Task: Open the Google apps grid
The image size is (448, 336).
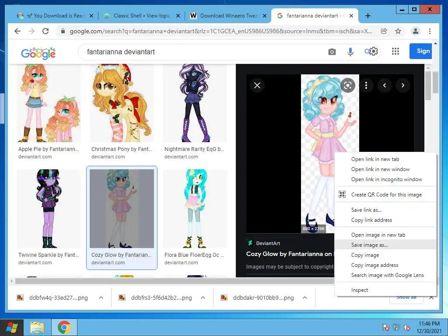Action: tap(395, 52)
